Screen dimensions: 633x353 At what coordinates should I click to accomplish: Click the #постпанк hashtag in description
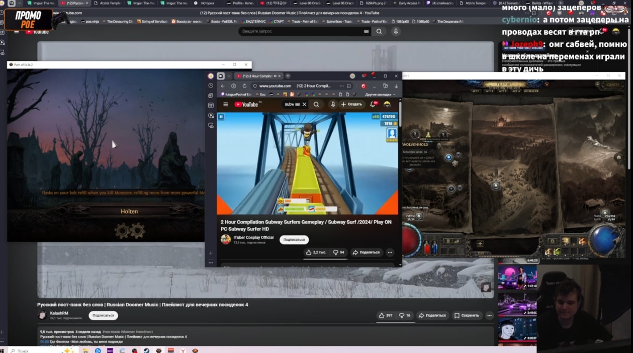[111, 332]
